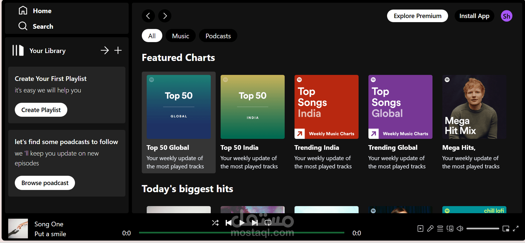525x243 pixels.
Task: Click the Your Library label
Action: (48, 51)
